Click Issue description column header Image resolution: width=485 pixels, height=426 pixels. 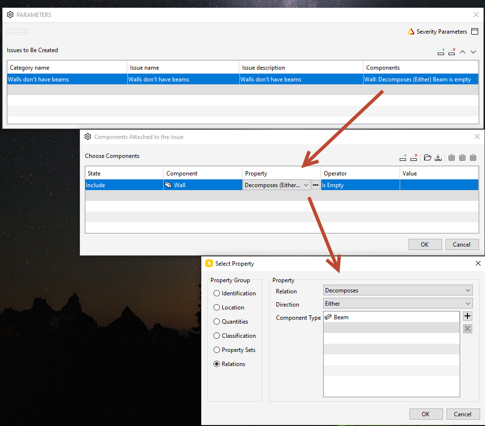pos(301,68)
